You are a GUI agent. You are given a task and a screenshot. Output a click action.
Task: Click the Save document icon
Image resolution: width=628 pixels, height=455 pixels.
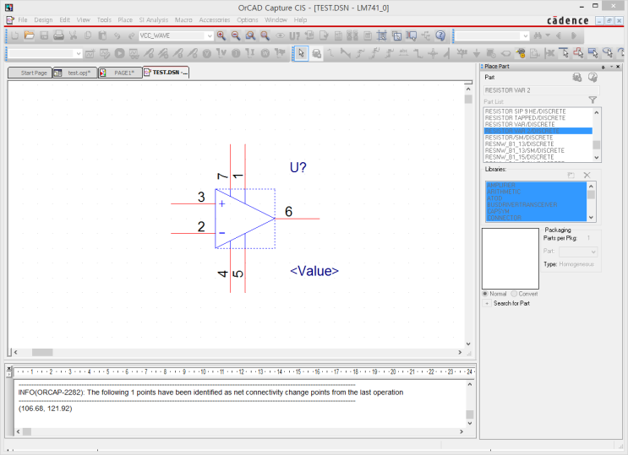(x=44, y=35)
